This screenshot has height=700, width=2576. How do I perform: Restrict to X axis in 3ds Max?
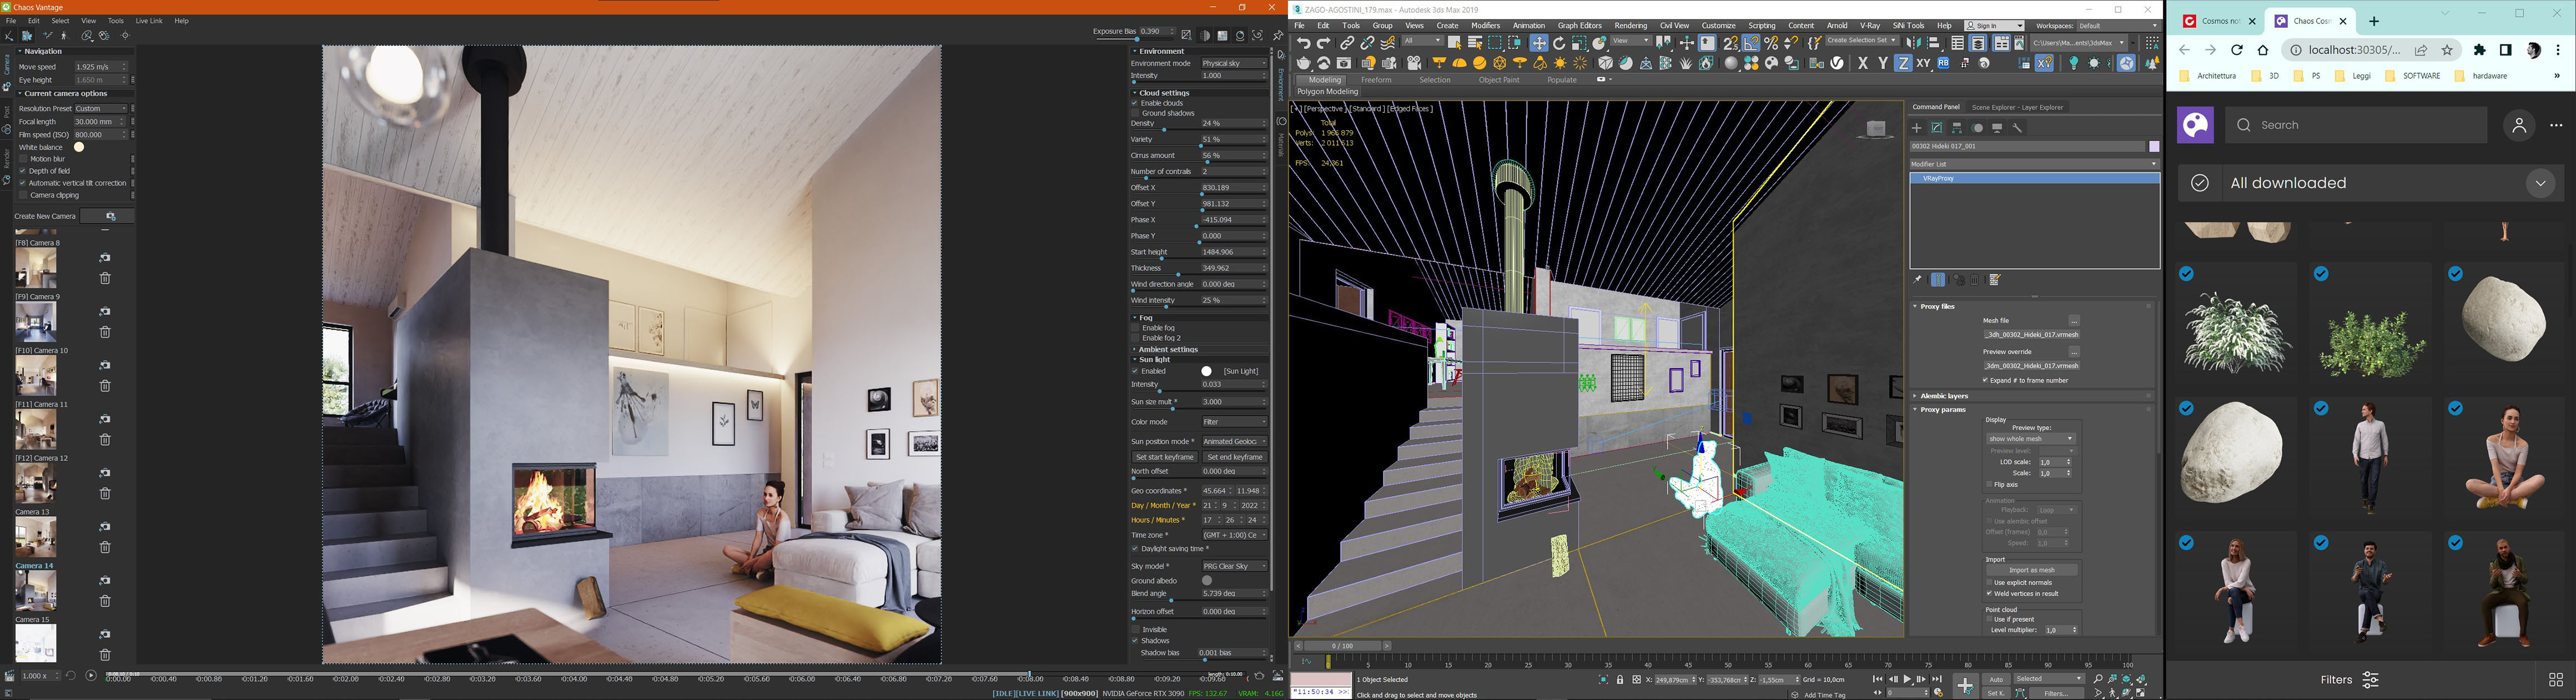click(x=1863, y=63)
